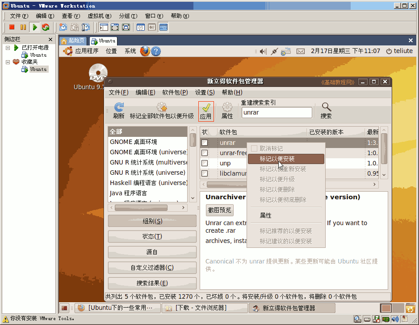Screen dimensions: 419x325
Task: Open the 设置(S) menu in Synaptic
Action: 205,93
